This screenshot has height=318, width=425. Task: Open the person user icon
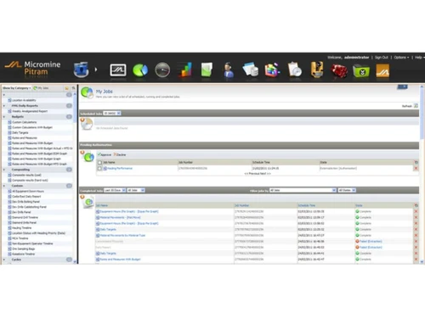coord(229,70)
